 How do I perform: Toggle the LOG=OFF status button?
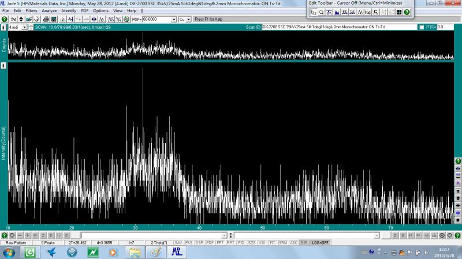[320, 243]
